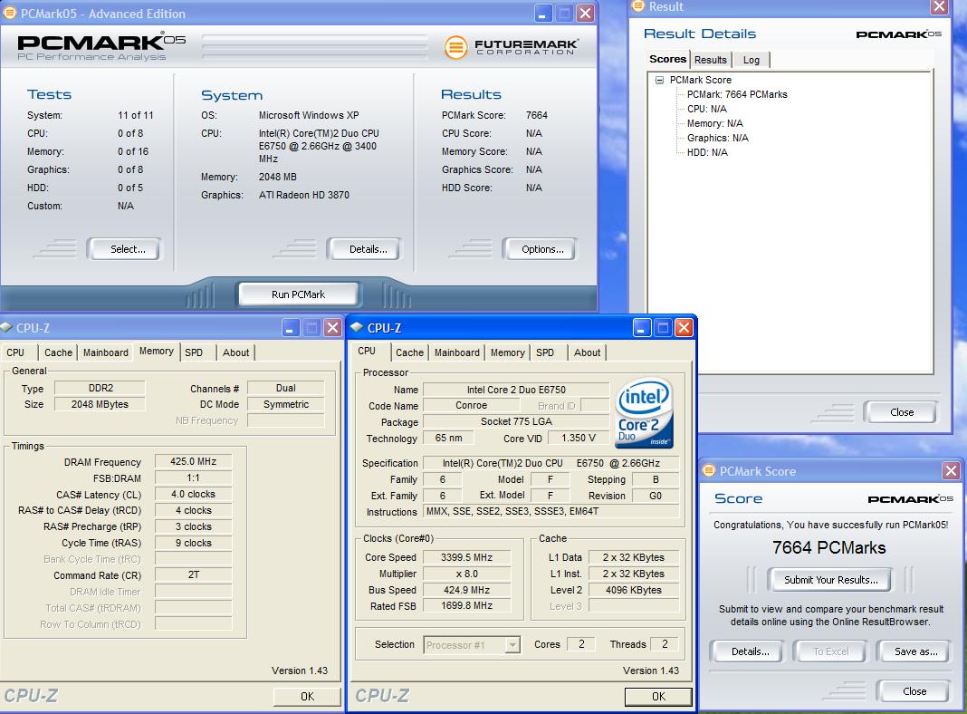Select the Memory: N/A tree entry
967x714 pixels.
[714, 123]
